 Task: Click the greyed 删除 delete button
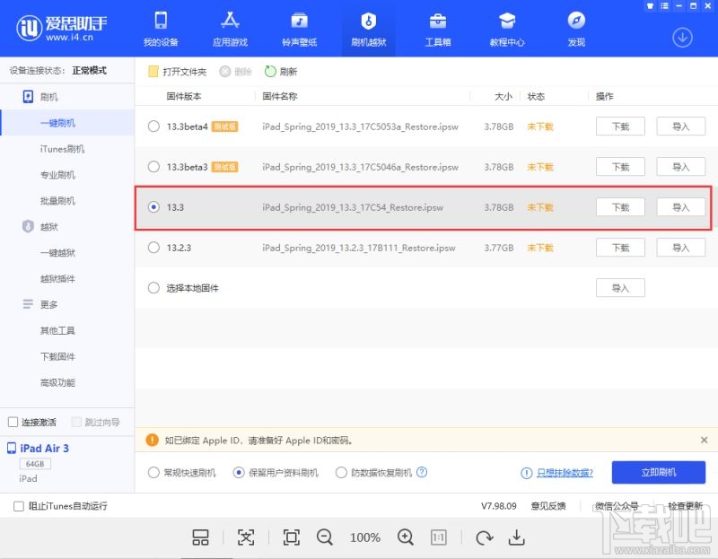(235, 72)
